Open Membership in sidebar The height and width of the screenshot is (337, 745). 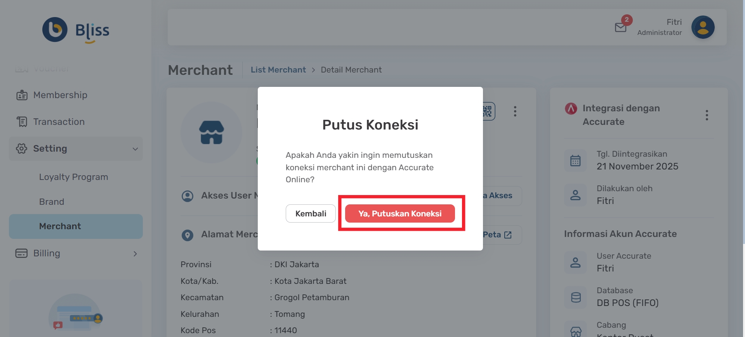(60, 95)
